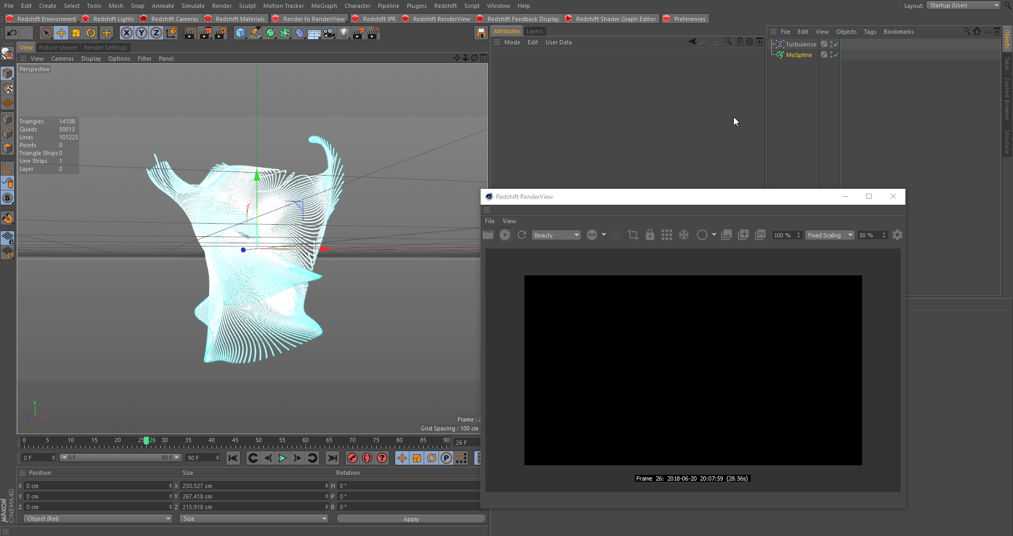This screenshot has height=536, width=1013.
Task: Click the 50 % scale field
Action: click(x=872, y=235)
